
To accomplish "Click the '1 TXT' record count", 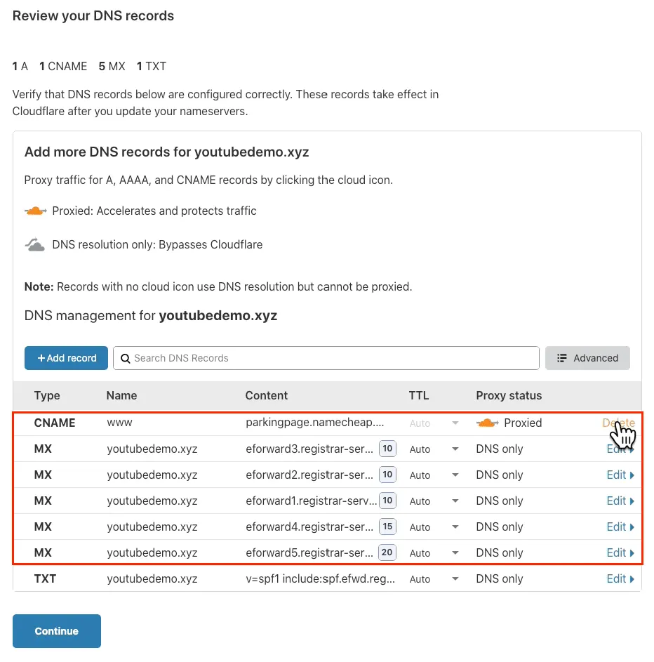I will 152,66.
